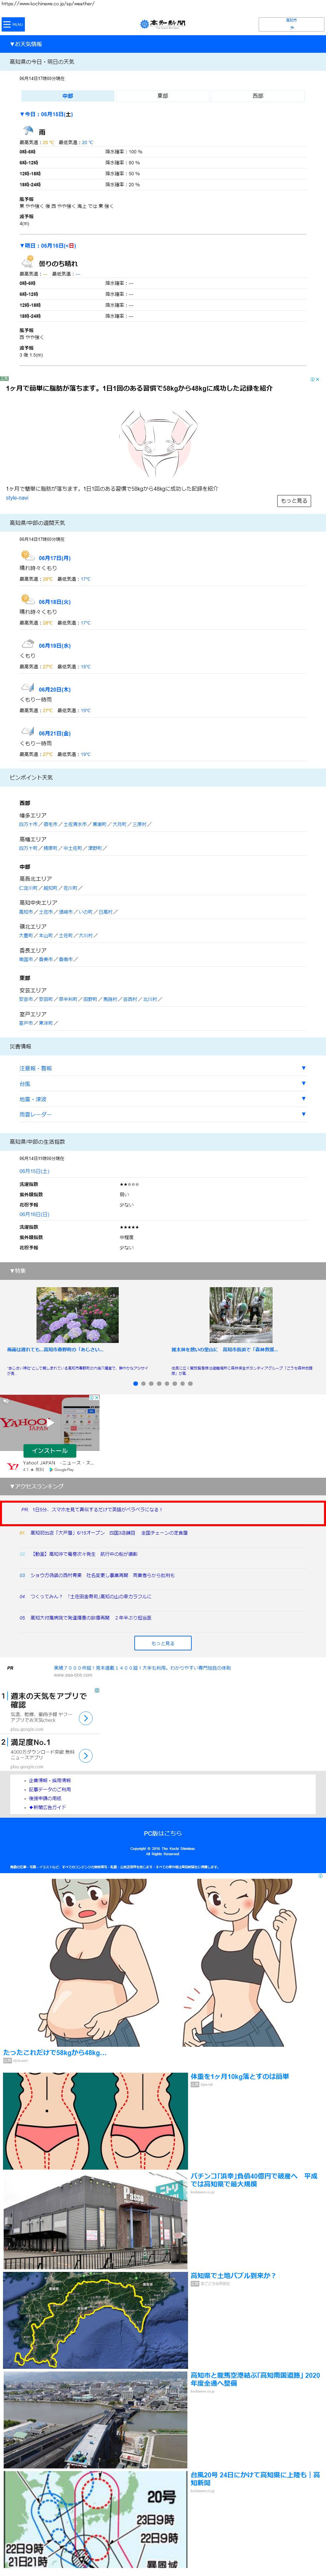Click the もっと見る button under the ranking
326x2576 pixels.
(x=163, y=1643)
